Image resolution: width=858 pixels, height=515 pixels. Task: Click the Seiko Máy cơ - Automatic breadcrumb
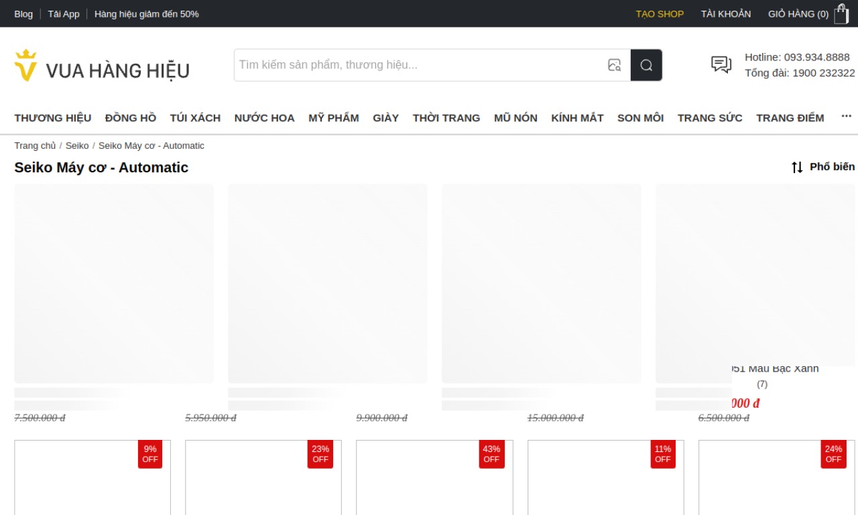click(x=151, y=146)
